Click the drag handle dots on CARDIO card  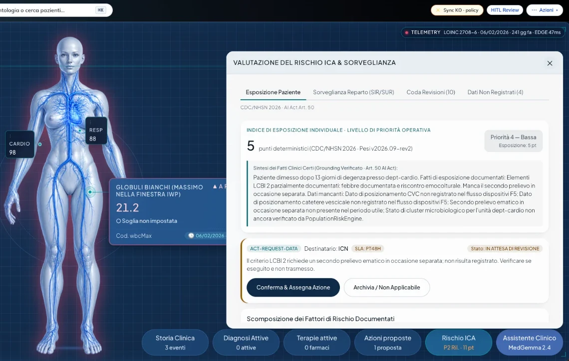pyautogui.click(x=10, y=136)
